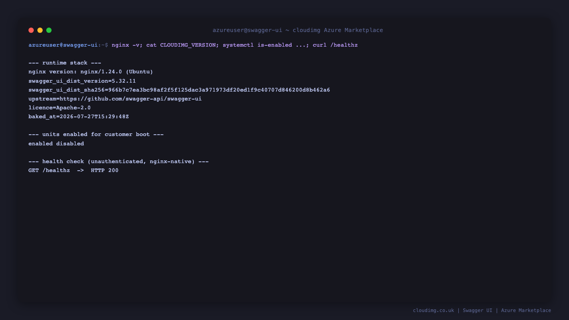Viewport: 569px width, 320px height.
Task: Click the green maximize window dot
Action: 49,30
